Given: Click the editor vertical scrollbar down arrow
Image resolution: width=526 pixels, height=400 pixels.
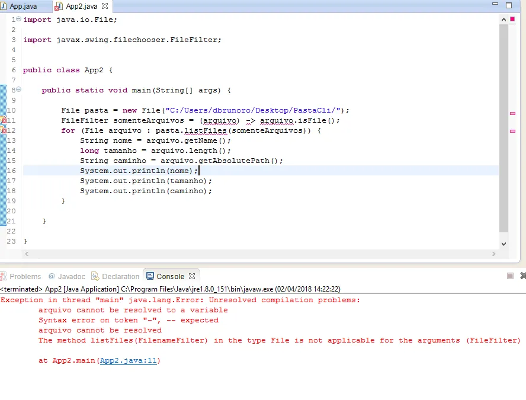Looking at the screenshot, I should point(503,244).
